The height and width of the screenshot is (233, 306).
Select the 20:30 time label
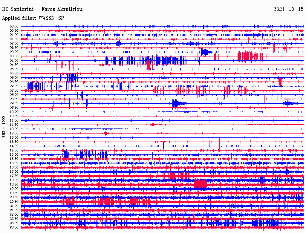pos(14,202)
